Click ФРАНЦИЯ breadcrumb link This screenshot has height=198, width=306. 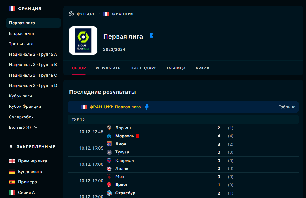tap(123, 14)
